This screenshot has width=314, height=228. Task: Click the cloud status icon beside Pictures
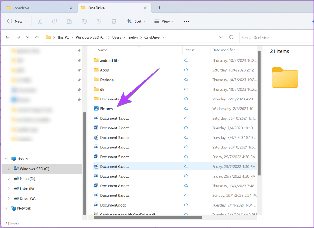coord(186,108)
